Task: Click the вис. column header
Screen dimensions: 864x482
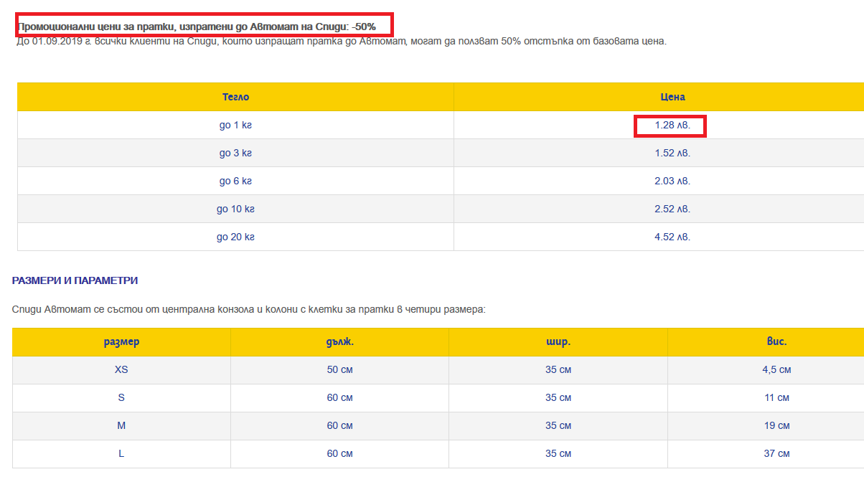Action: tap(776, 342)
